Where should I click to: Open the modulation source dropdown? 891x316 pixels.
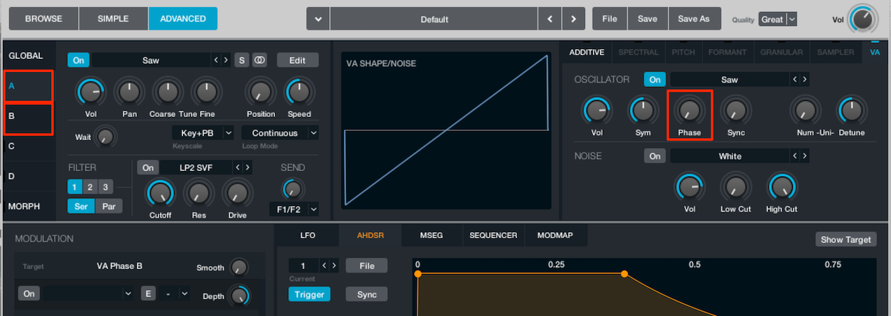click(x=87, y=294)
